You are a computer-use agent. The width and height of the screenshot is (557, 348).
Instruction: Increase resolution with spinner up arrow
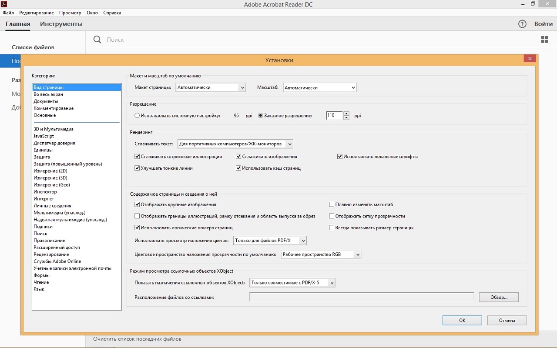[x=346, y=114]
